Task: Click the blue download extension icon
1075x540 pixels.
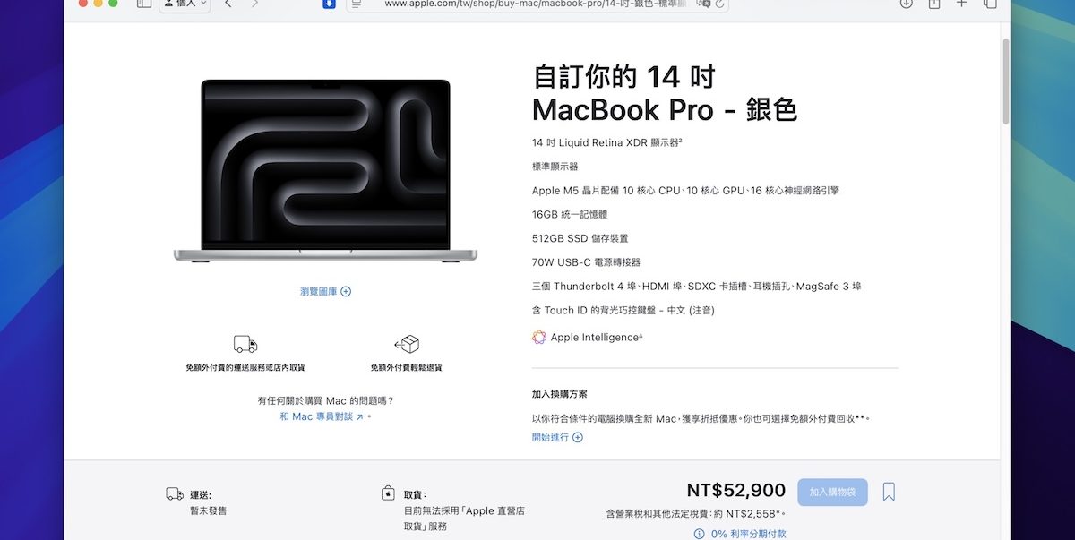Action: pos(329,4)
